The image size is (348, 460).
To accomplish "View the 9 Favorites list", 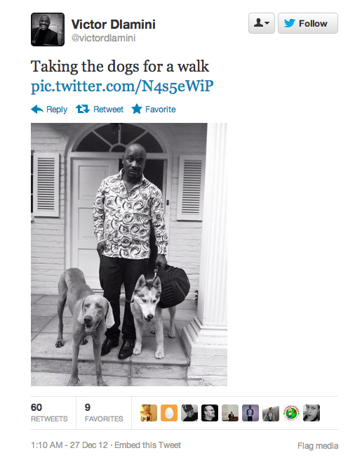I will 104,412.
